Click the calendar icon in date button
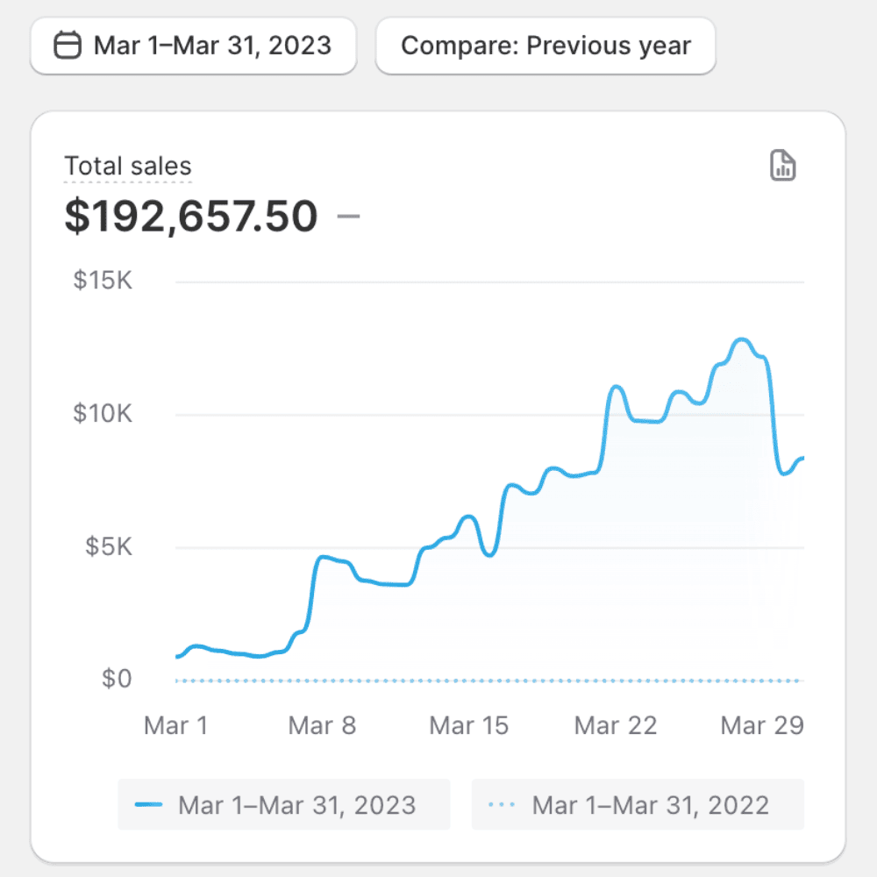This screenshot has width=877, height=877. (68, 45)
